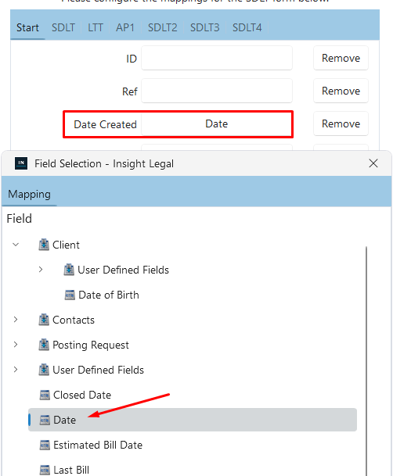Expand User Defined Fields under Client
The width and height of the screenshot is (393, 476).
[41, 270]
